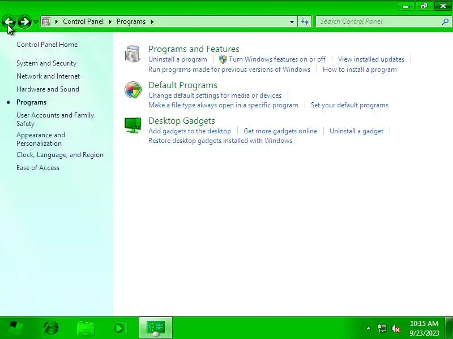Select Programs breadcrumb in address bar
Image resolution: width=453 pixels, height=339 pixels.
pyautogui.click(x=131, y=21)
